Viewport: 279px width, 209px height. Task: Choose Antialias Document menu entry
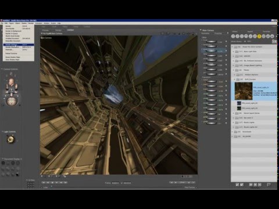pos(19,38)
